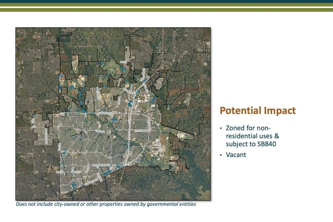Click the VIRGINIA road label on map
Screen dimensions: 333x222
pyautogui.click(x=100, y=132)
